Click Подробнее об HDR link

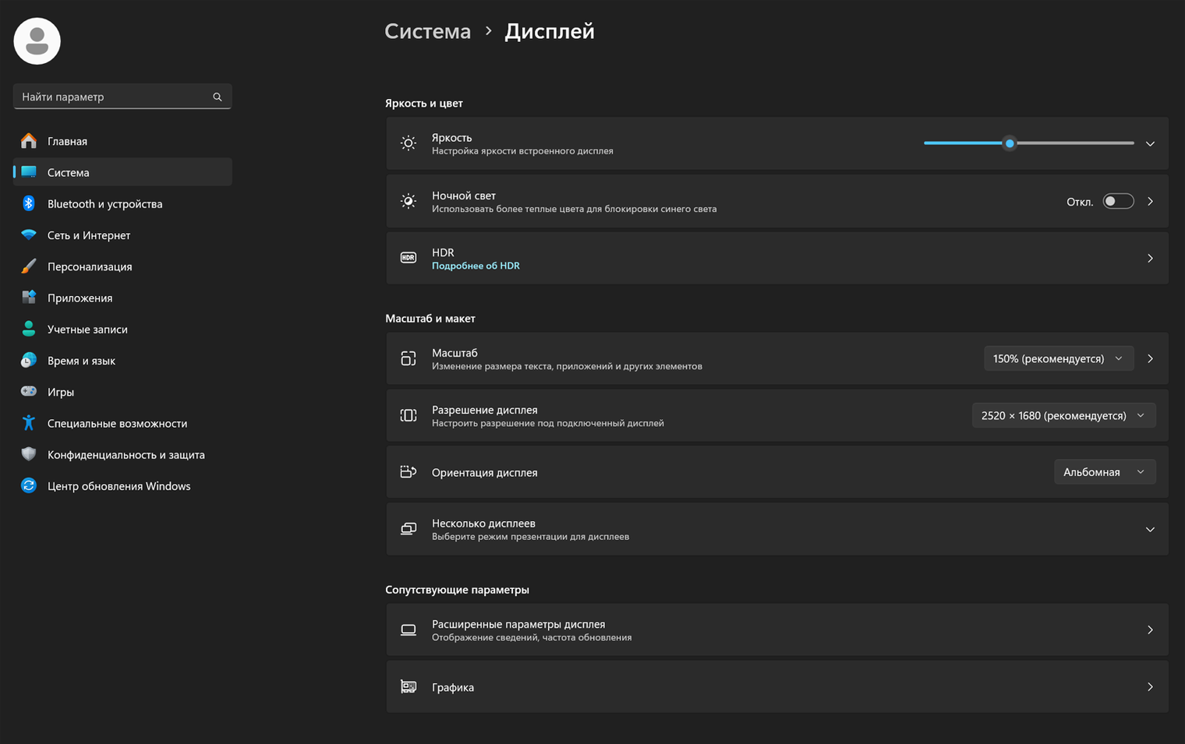point(476,266)
